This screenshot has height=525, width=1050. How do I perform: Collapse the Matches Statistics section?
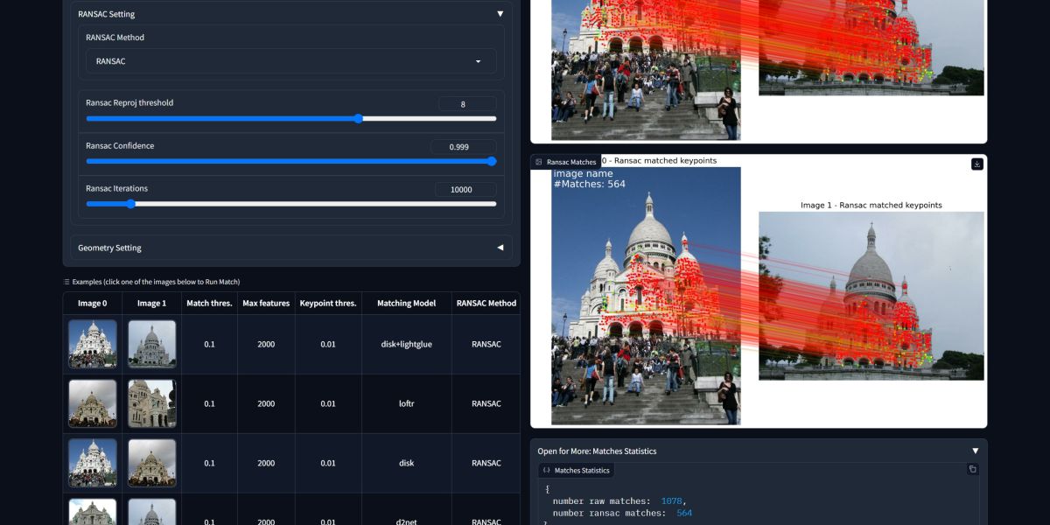coord(975,450)
